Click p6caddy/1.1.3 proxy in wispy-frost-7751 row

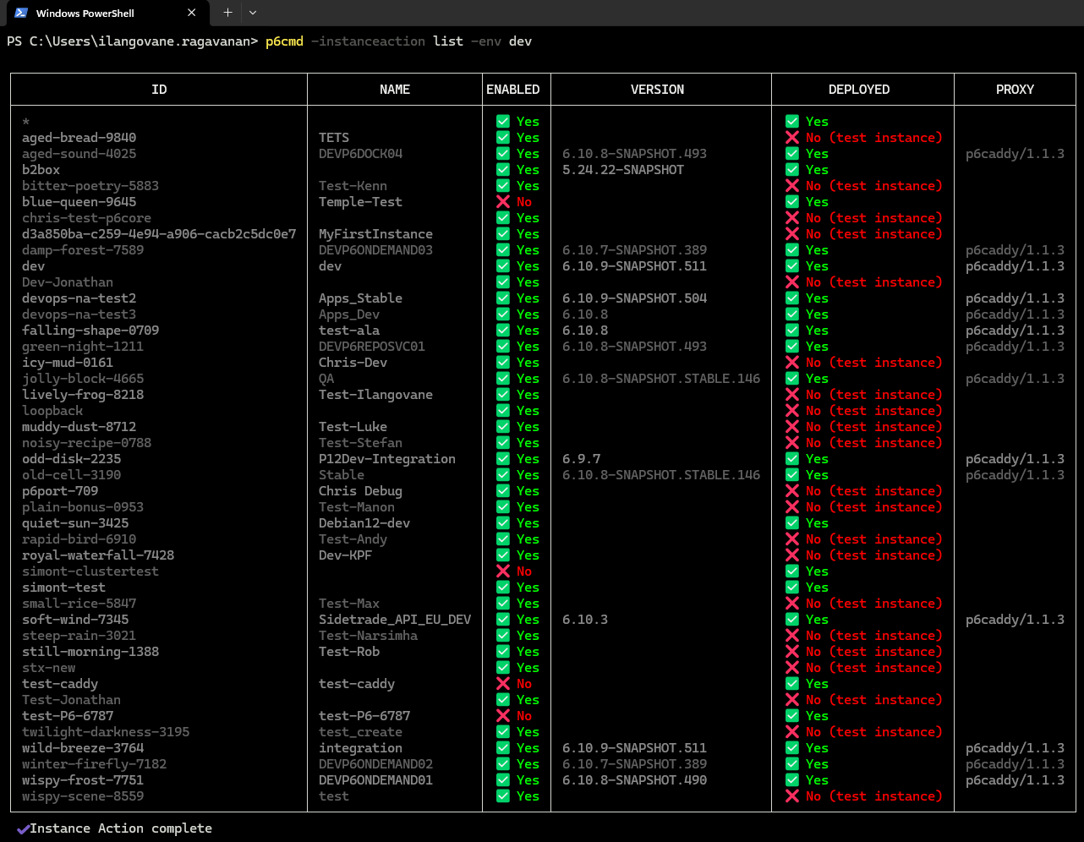pos(1015,780)
